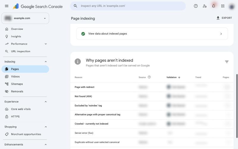Open Duplicate without user-selected canonical row
Viewport: 238px width, 149px height.
pos(152,142)
